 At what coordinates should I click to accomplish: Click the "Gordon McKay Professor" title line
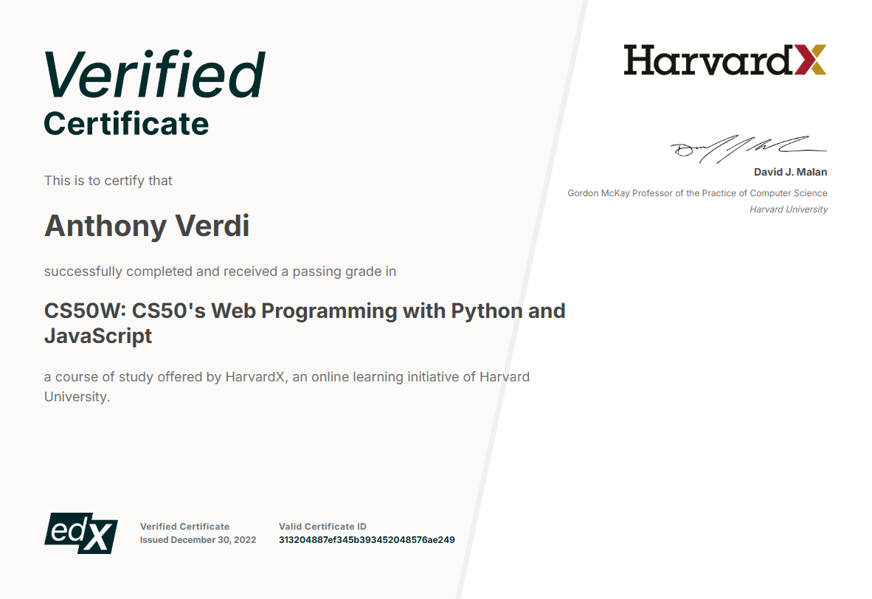point(697,193)
